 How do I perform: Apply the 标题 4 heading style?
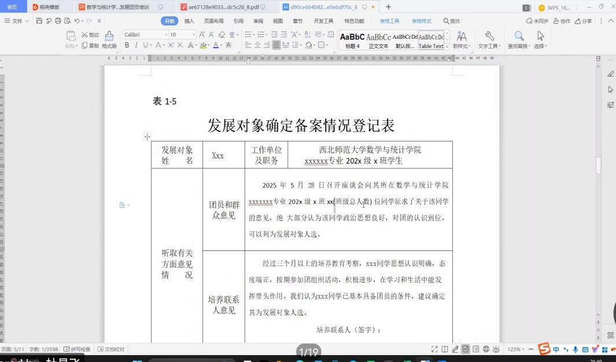pyautogui.click(x=352, y=40)
